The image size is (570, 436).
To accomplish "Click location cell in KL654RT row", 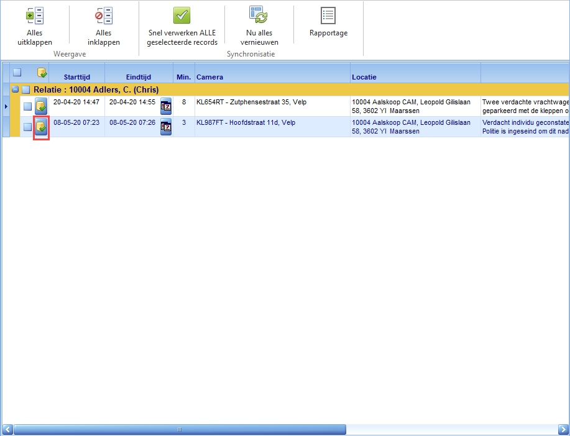I will 415,106.
